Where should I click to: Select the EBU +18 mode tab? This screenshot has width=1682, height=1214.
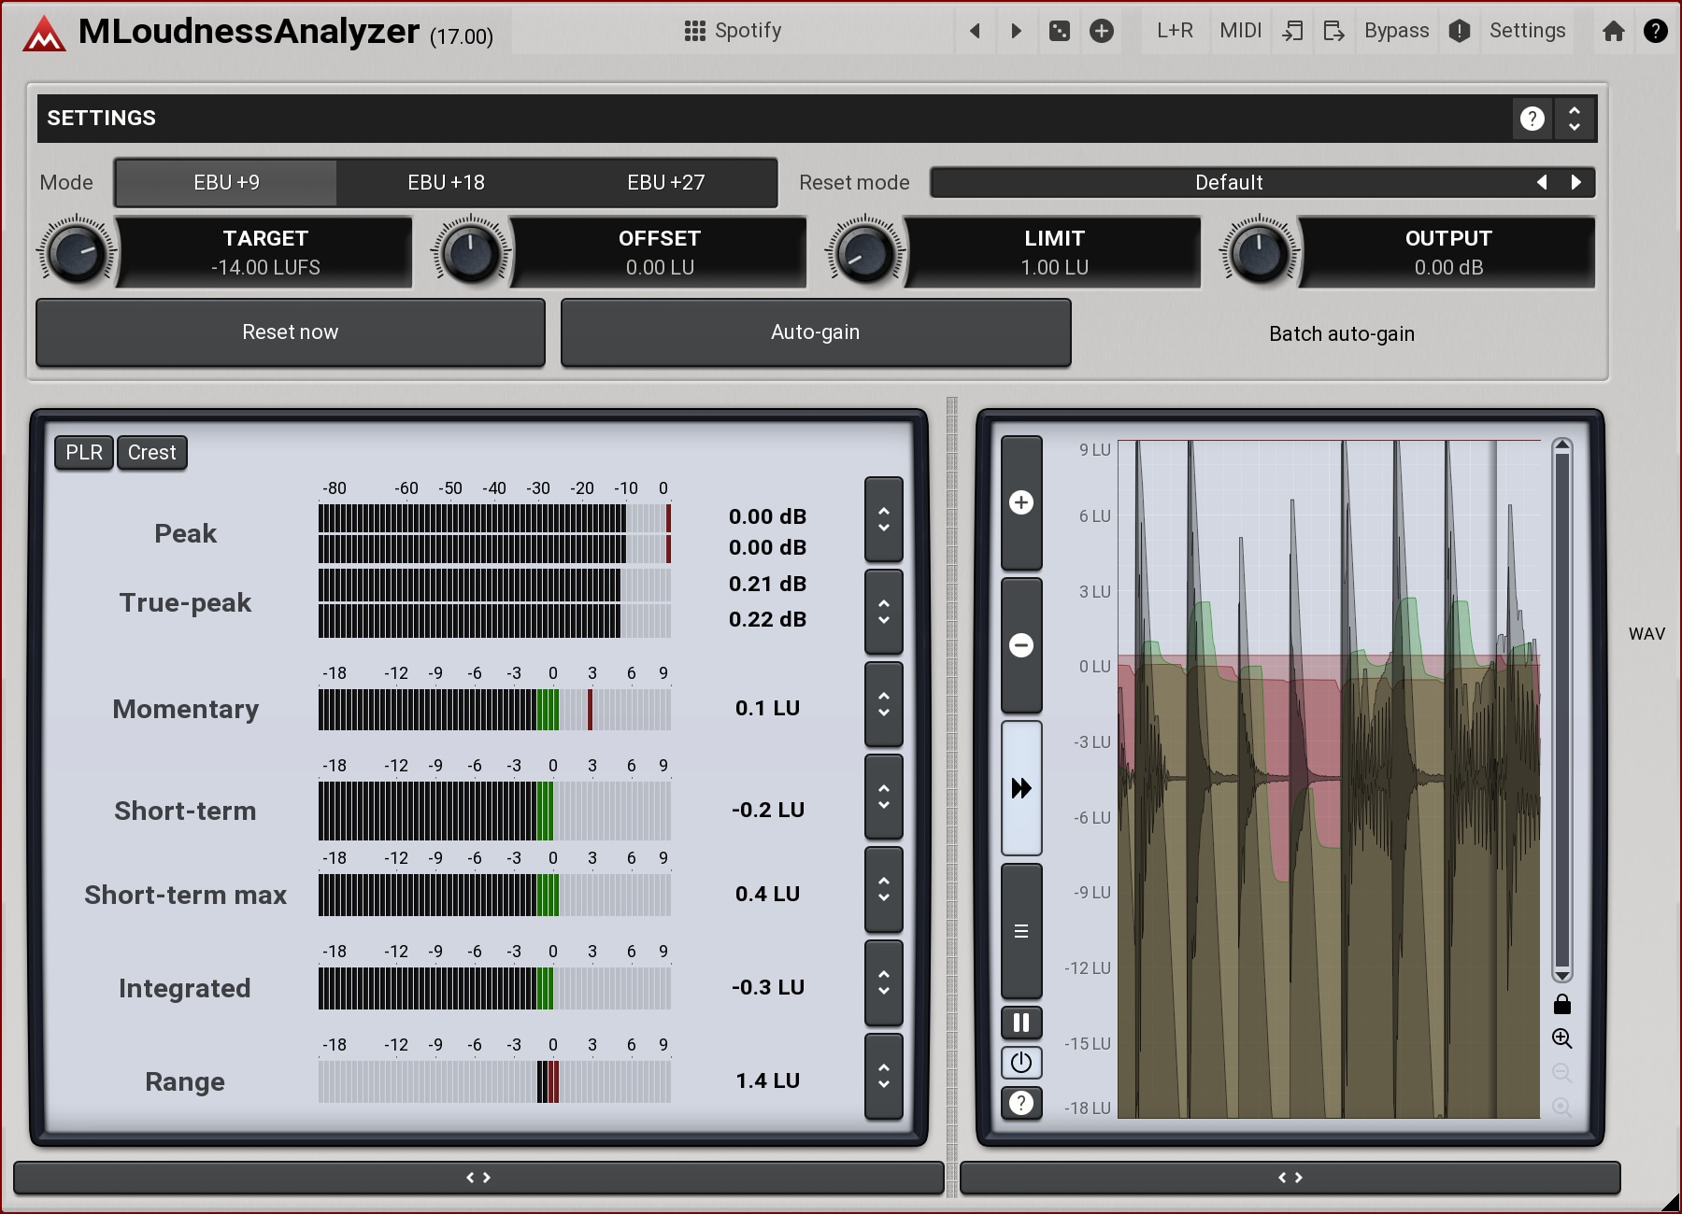point(446,183)
